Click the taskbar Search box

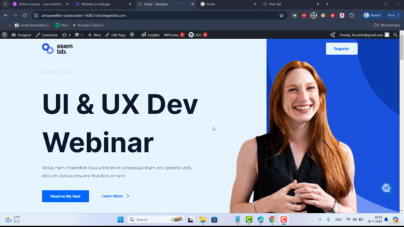coord(156,219)
